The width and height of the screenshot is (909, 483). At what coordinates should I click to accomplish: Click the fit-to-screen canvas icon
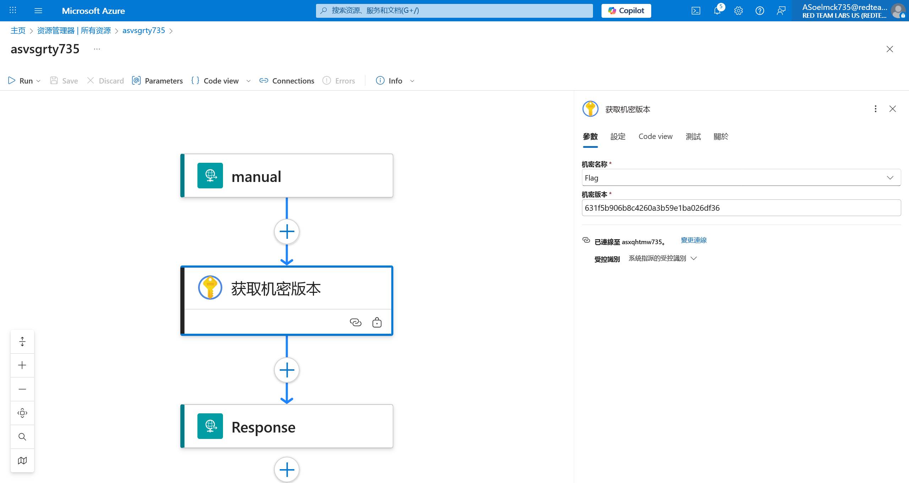pos(22,413)
